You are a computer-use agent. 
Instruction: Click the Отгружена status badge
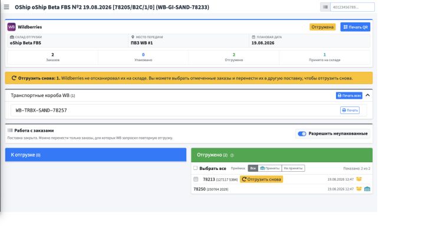pyautogui.click(x=322, y=27)
